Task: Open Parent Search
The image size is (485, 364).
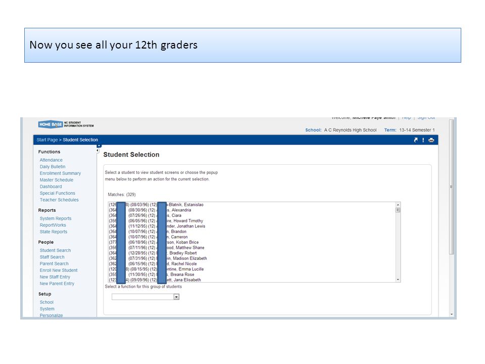Action: 54,264
